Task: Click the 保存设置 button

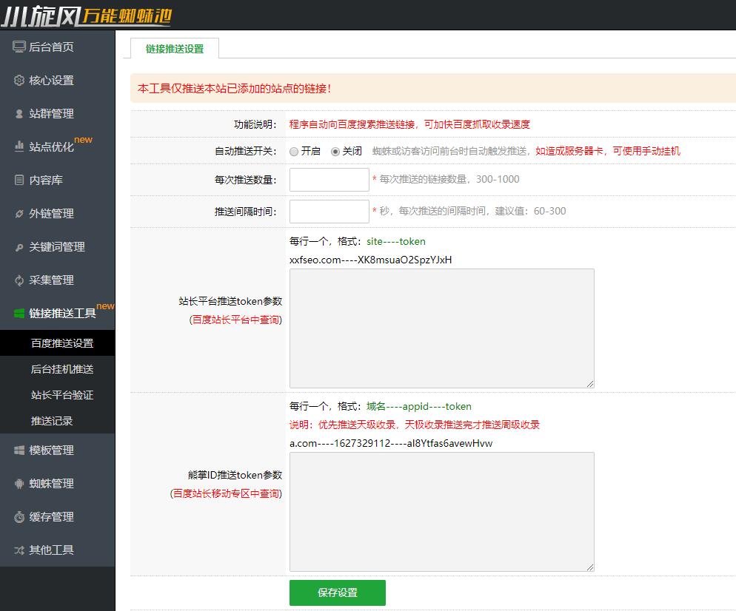Action: pos(338,593)
